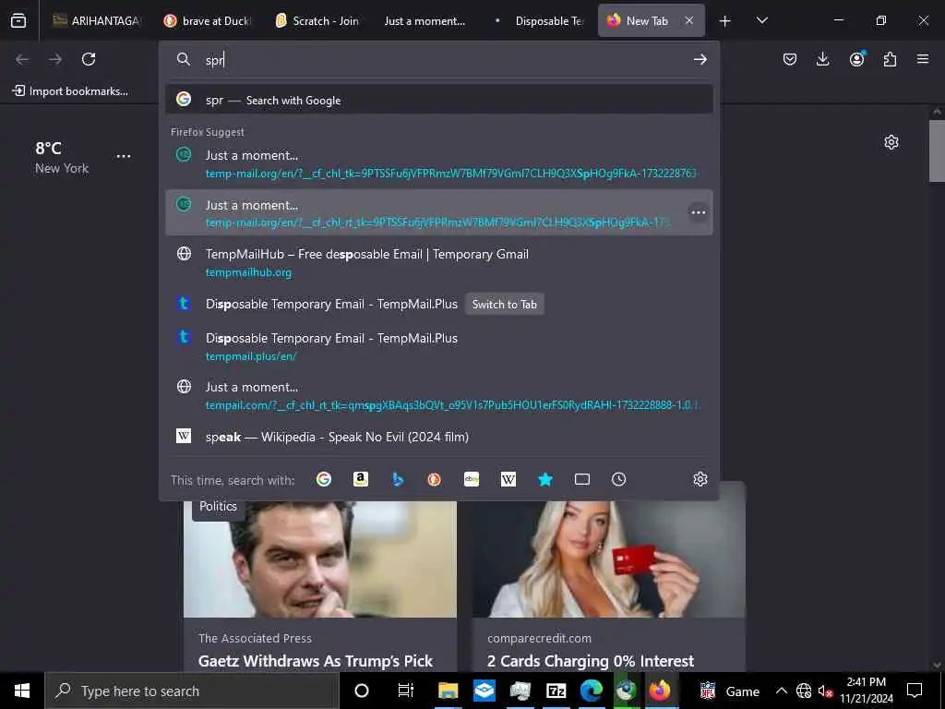Open the Extensions puzzle icon

890,59
